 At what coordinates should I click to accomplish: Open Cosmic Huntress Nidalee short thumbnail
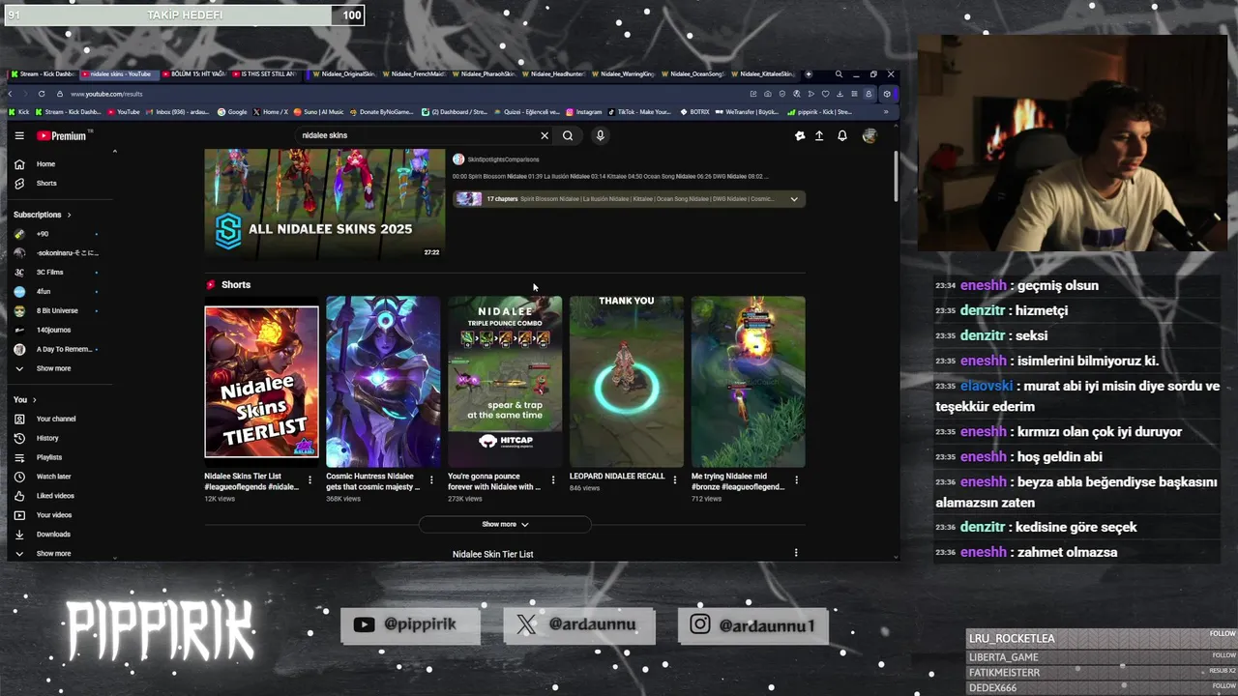(x=383, y=382)
